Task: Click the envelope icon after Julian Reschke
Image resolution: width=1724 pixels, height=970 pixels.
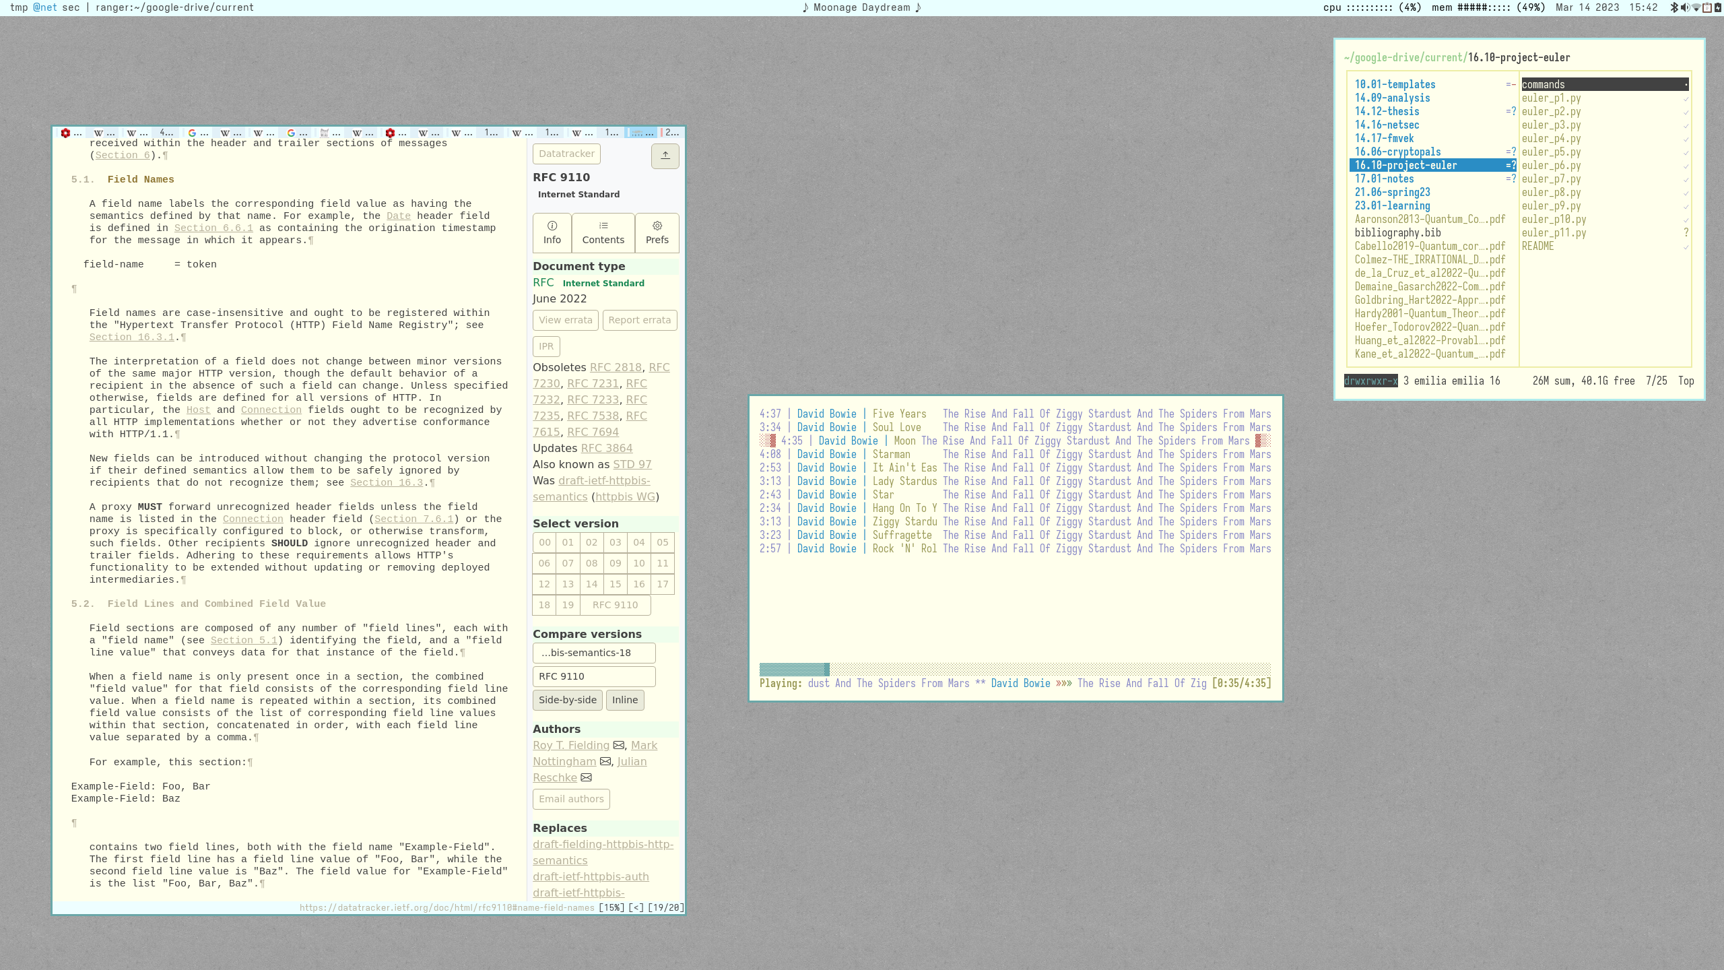Action: coord(587,777)
